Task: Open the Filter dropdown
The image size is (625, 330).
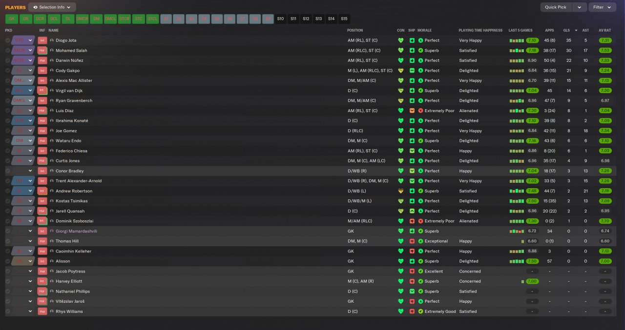Action: click(x=602, y=7)
